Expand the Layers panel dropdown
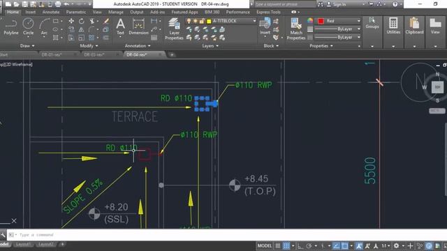 210,46
